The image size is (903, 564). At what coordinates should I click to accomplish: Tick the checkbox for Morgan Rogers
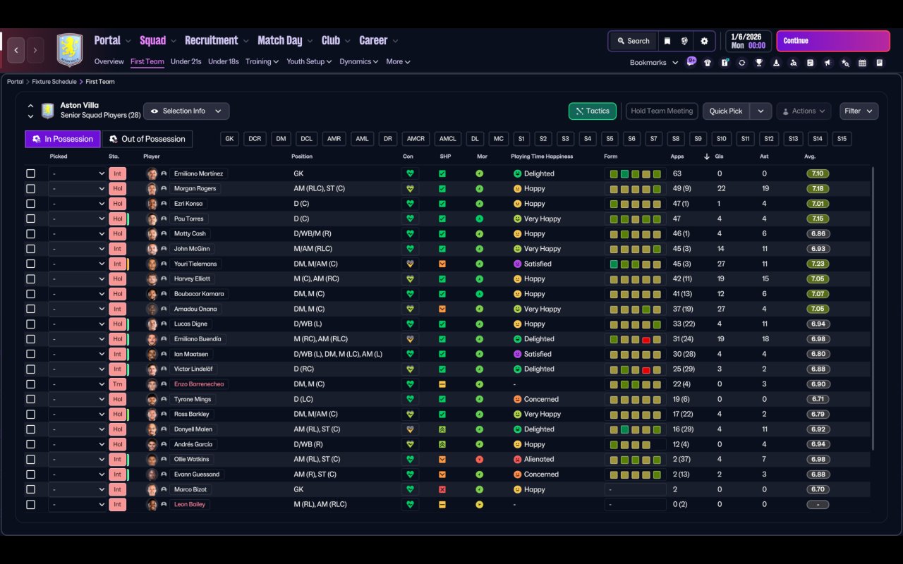tap(30, 189)
